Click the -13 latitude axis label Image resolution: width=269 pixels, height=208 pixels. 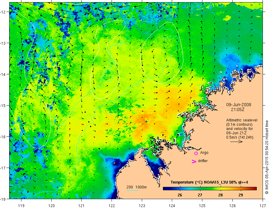tap(3, 43)
